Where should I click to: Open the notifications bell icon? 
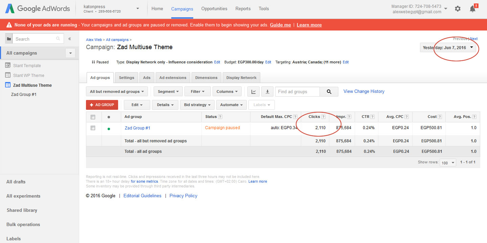click(x=472, y=9)
